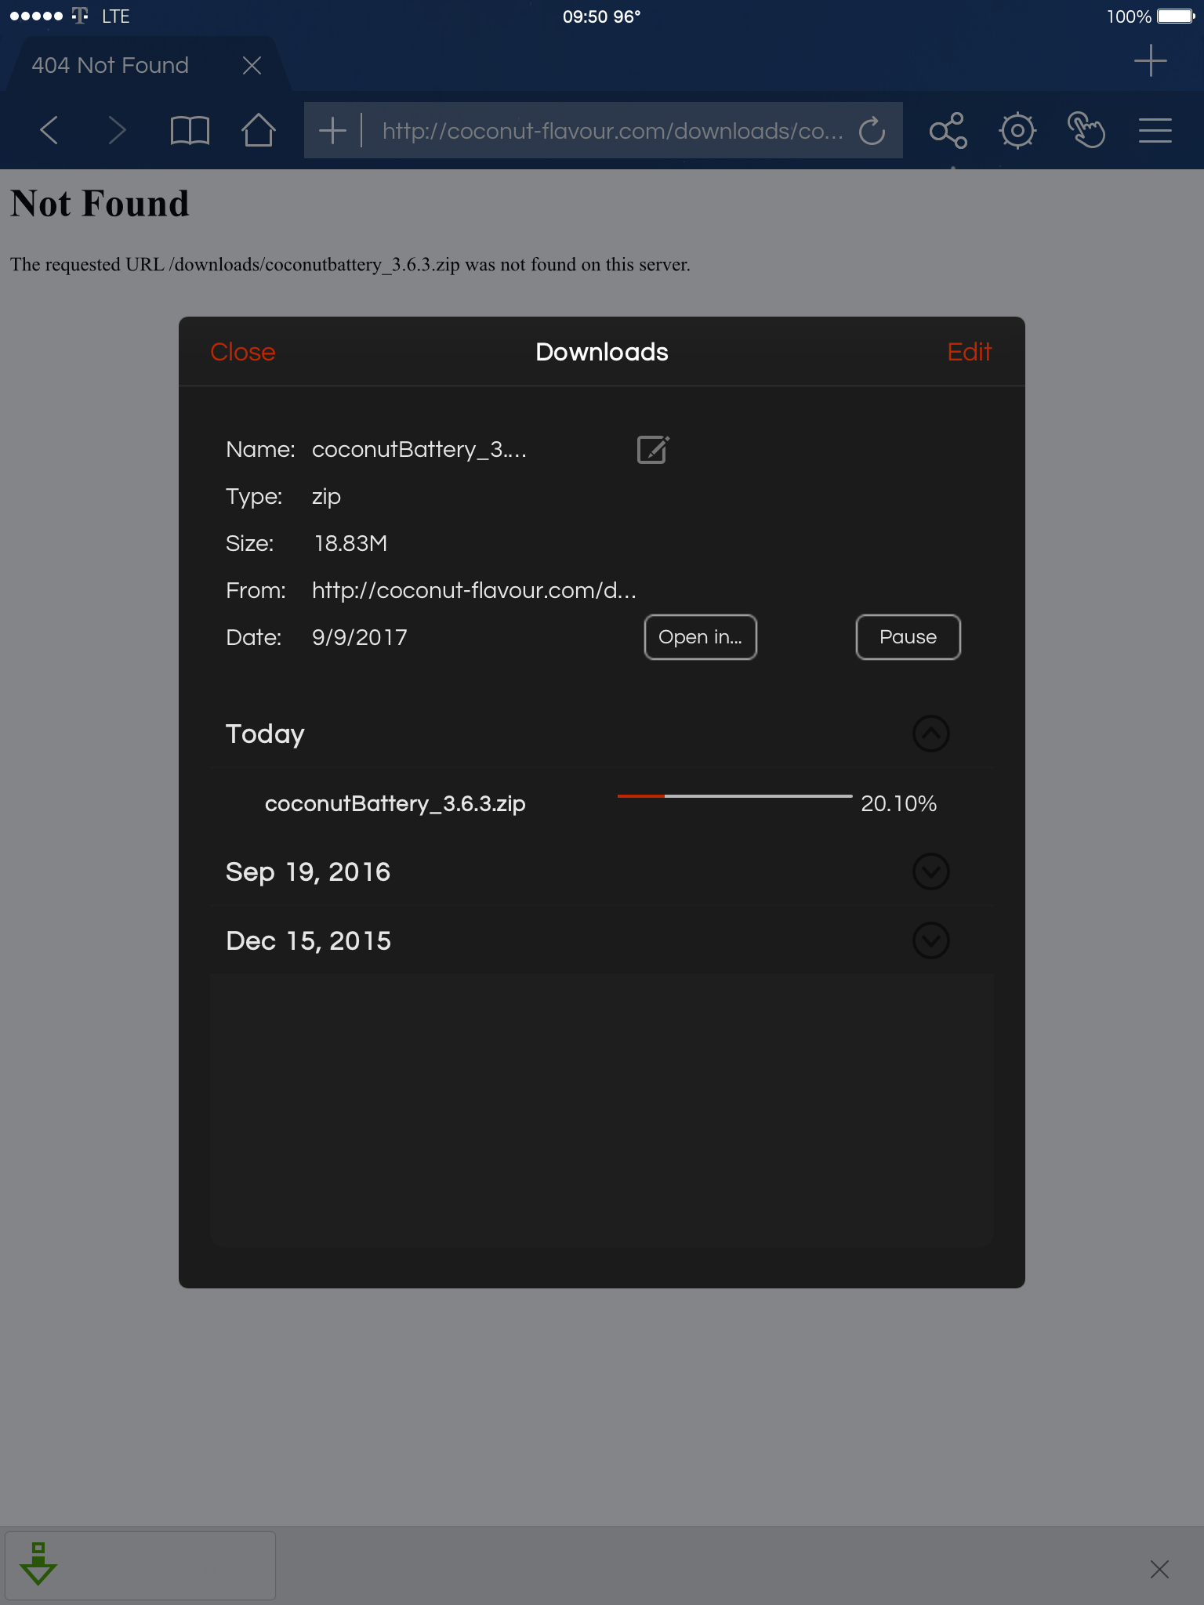The width and height of the screenshot is (1204, 1605).
Task: Add a new tab with the plus icon
Action: coord(1150,61)
